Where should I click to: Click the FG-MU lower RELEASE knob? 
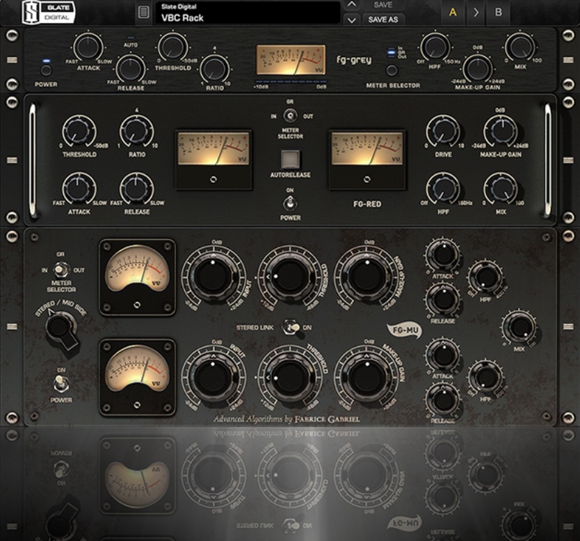443,399
